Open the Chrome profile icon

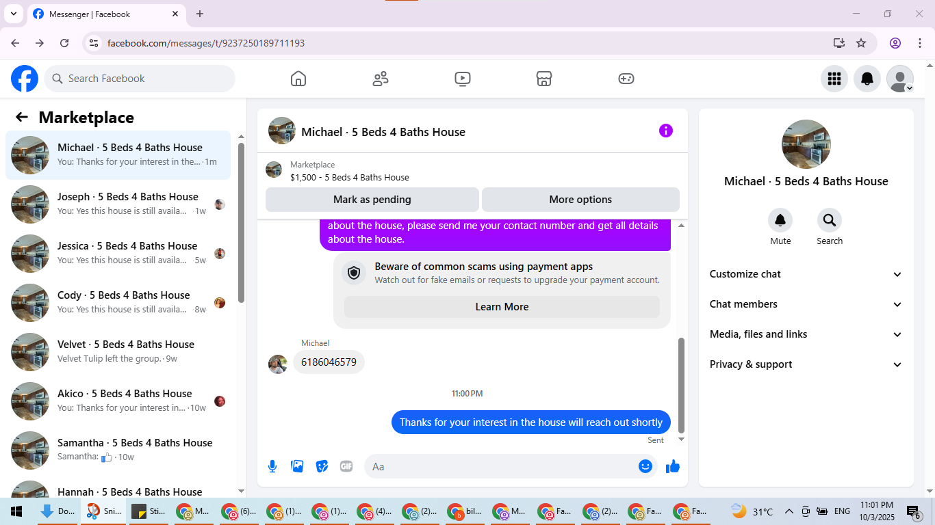[x=895, y=43]
